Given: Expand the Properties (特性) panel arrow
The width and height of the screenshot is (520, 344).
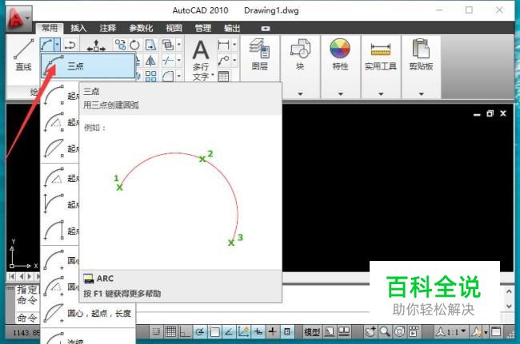Looking at the screenshot, I should tap(341, 94).
